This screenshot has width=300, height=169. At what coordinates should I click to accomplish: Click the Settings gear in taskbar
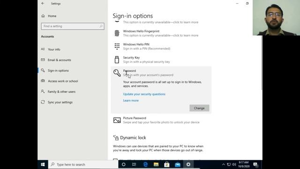[188, 164]
